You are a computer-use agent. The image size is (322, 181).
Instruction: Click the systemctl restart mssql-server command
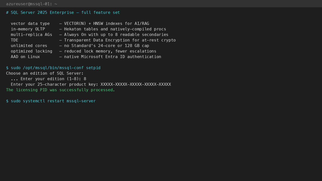[x=51, y=101]
